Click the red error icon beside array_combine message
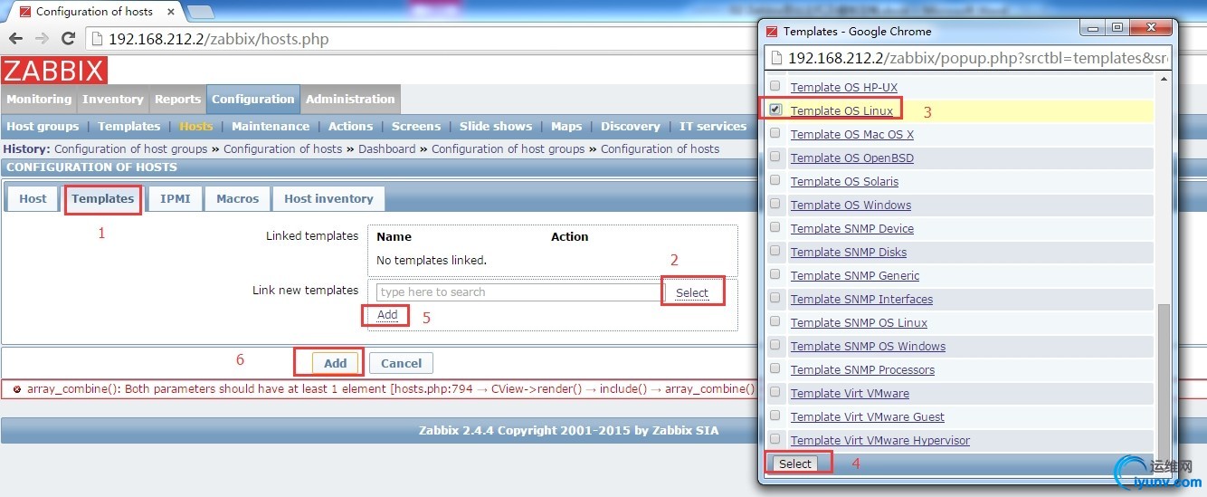This screenshot has height=497, width=1207. [17, 389]
